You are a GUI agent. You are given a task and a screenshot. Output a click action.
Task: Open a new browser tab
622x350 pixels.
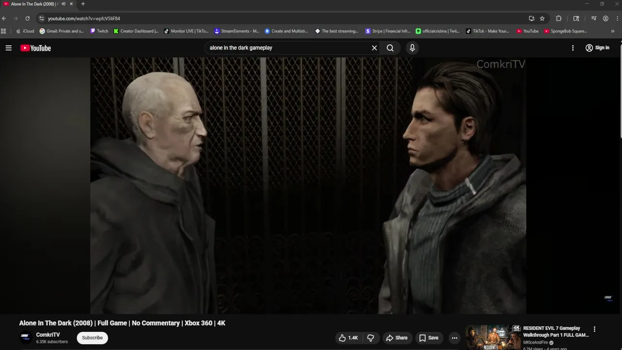pyautogui.click(x=83, y=4)
